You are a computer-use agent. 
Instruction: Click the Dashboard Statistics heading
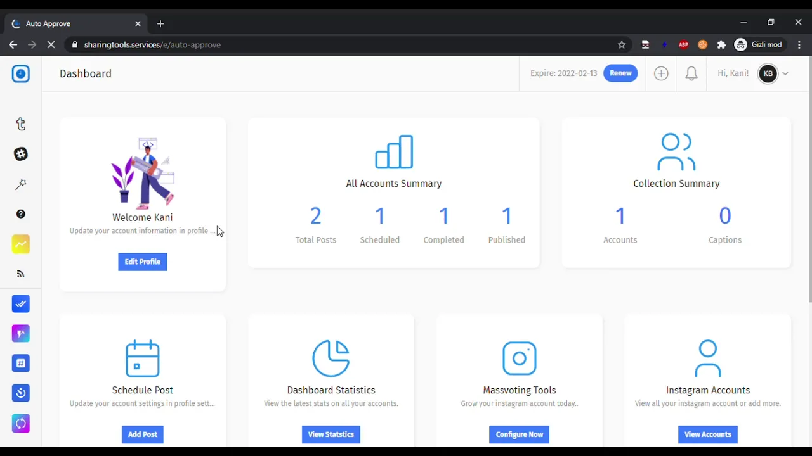tap(331, 390)
